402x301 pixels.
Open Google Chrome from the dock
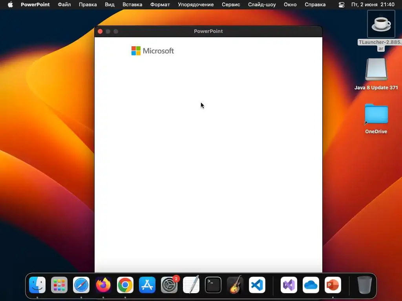point(125,285)
